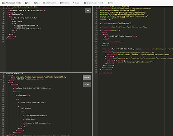
Task: Click the xsl:apply-templates line in XSLT pane
Action: [x=114, y=42]
